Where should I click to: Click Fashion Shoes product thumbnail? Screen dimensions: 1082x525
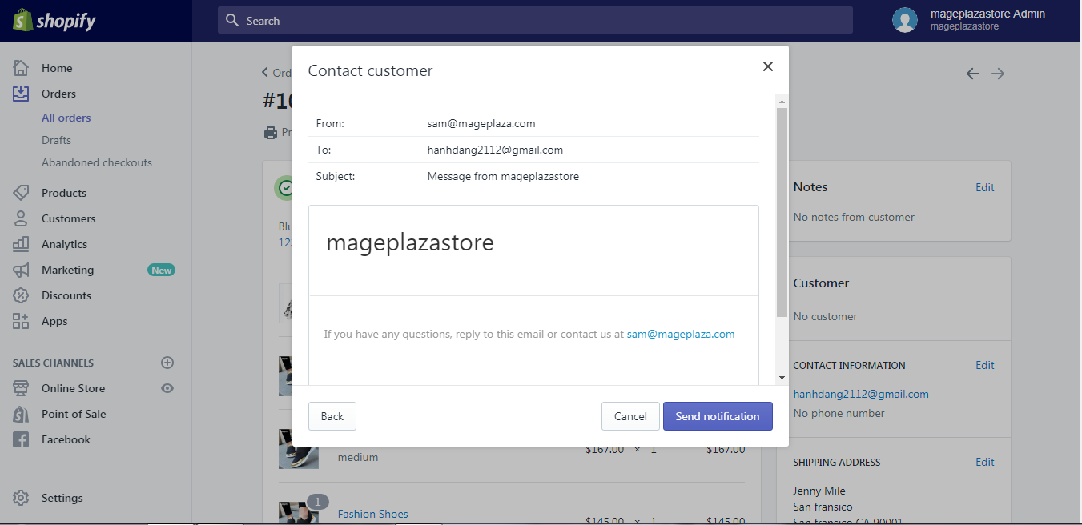(x=299, y=511)
